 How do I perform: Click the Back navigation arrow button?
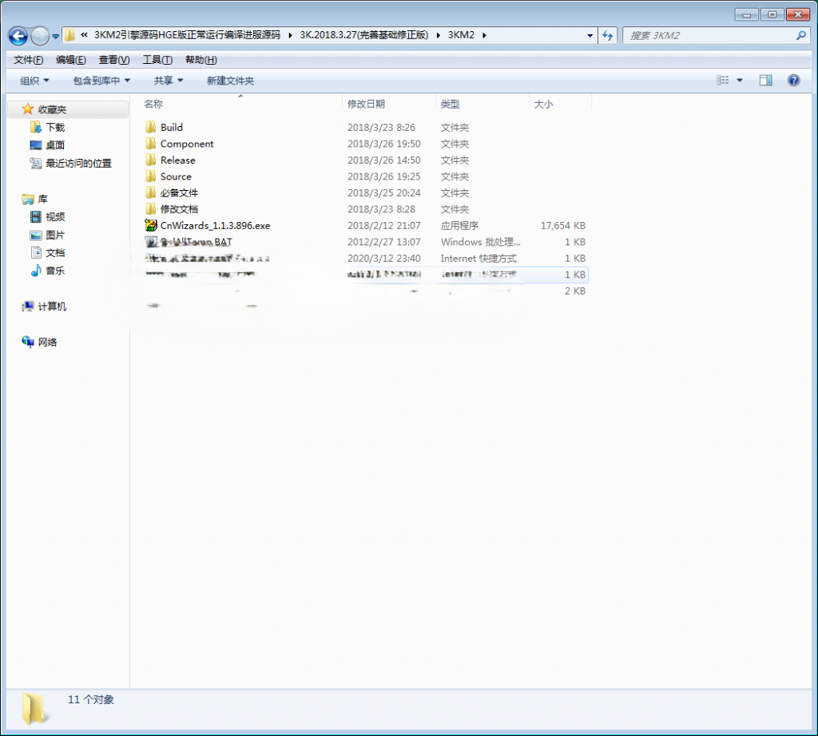[x=18, y=36]
